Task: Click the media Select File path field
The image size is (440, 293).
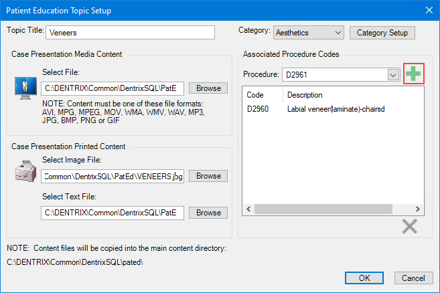Action: pyautogui.click(x=112, y=88)
